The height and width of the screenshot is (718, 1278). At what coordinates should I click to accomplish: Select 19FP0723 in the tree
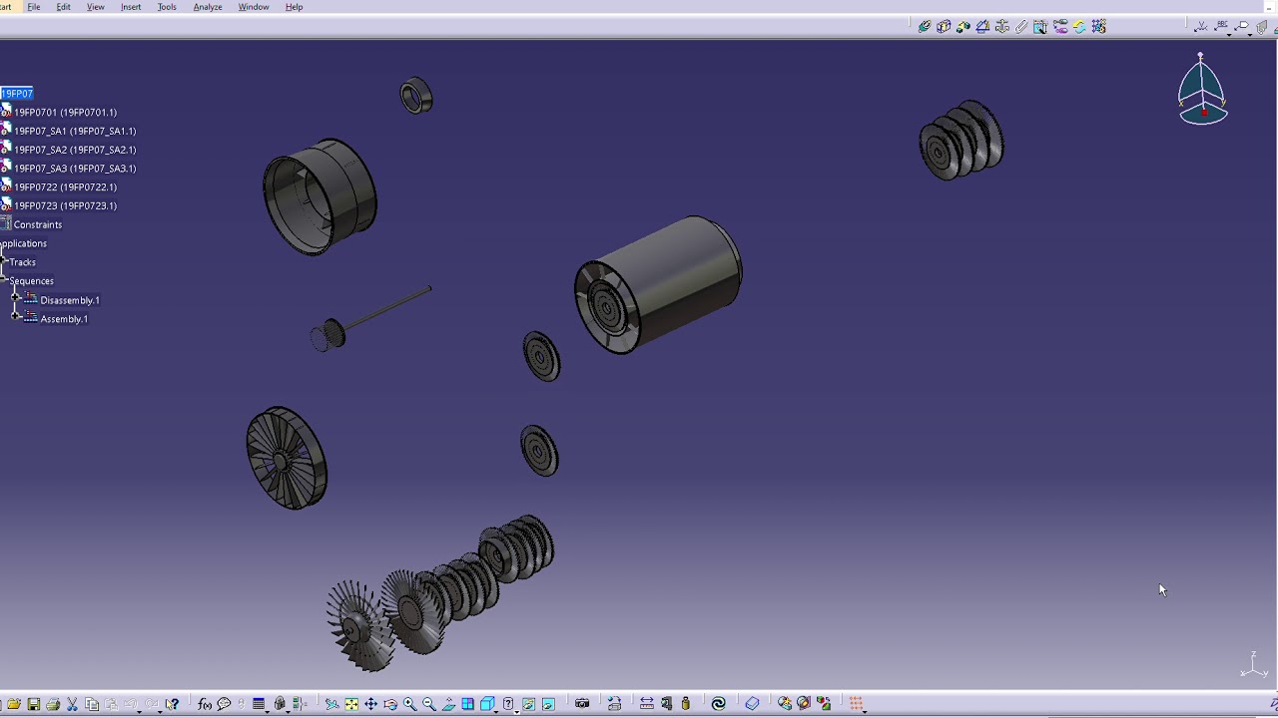(65, 206)
